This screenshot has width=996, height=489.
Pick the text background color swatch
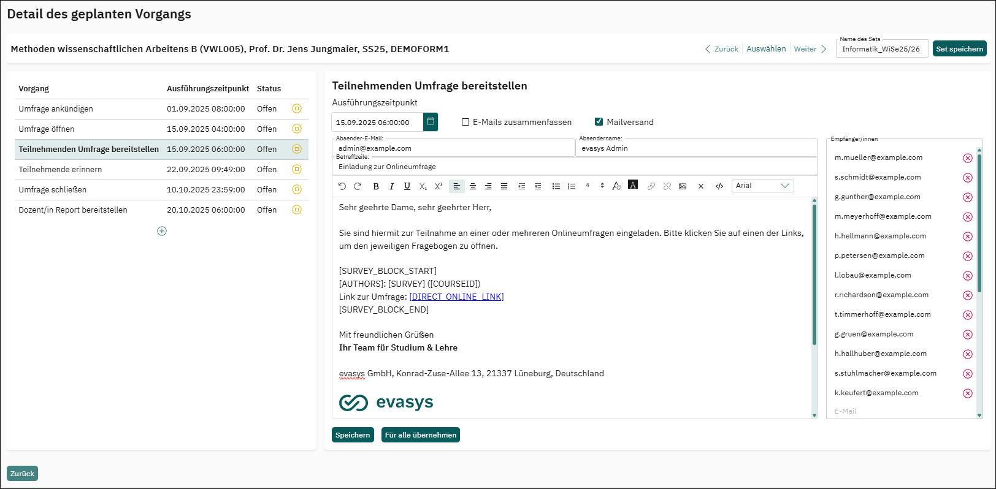coord(633,185)
